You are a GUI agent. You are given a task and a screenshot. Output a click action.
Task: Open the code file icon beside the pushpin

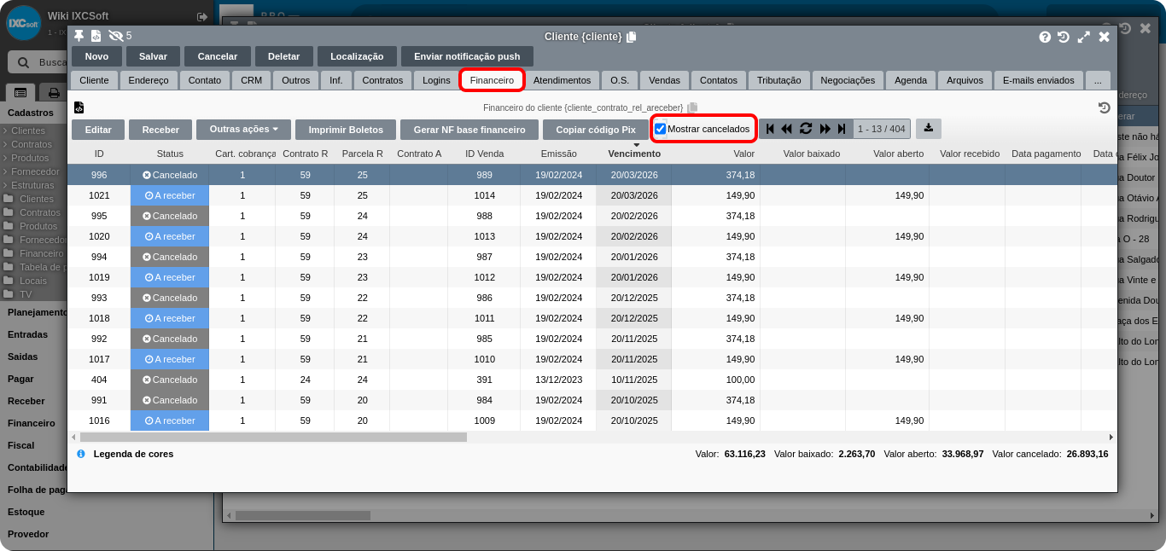click(x=96, y=36)
